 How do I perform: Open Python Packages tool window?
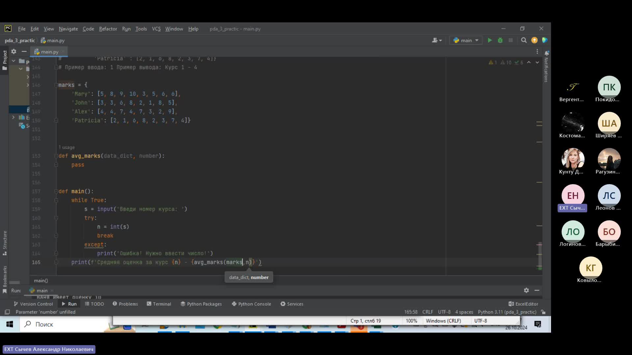point(201,304)
